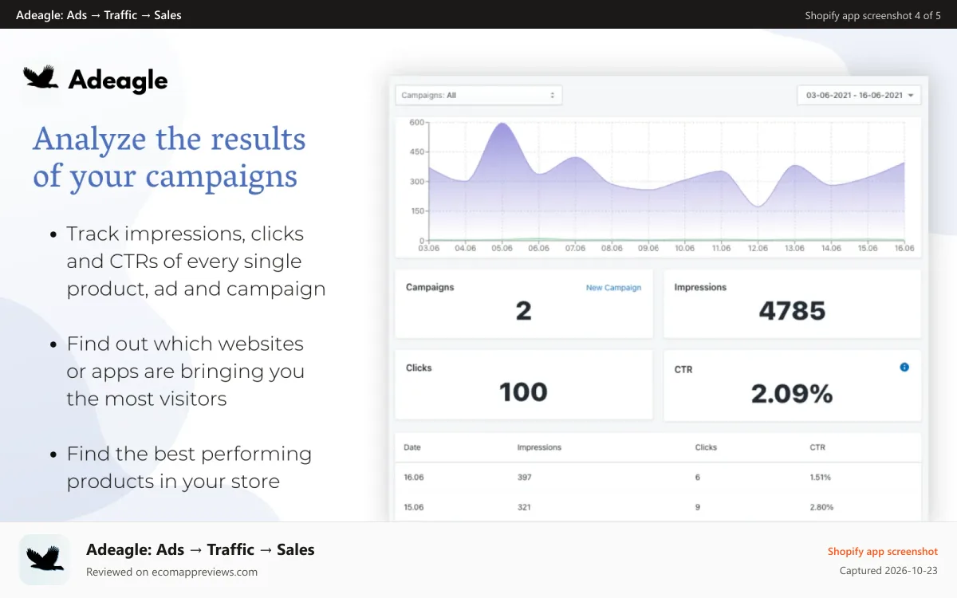Screen dimensions: 957x598
Task: Click the 16.06 date table cell
Action: click(x=414, y=477)
